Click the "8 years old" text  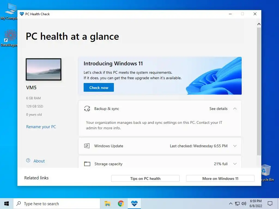pos(34,115)
